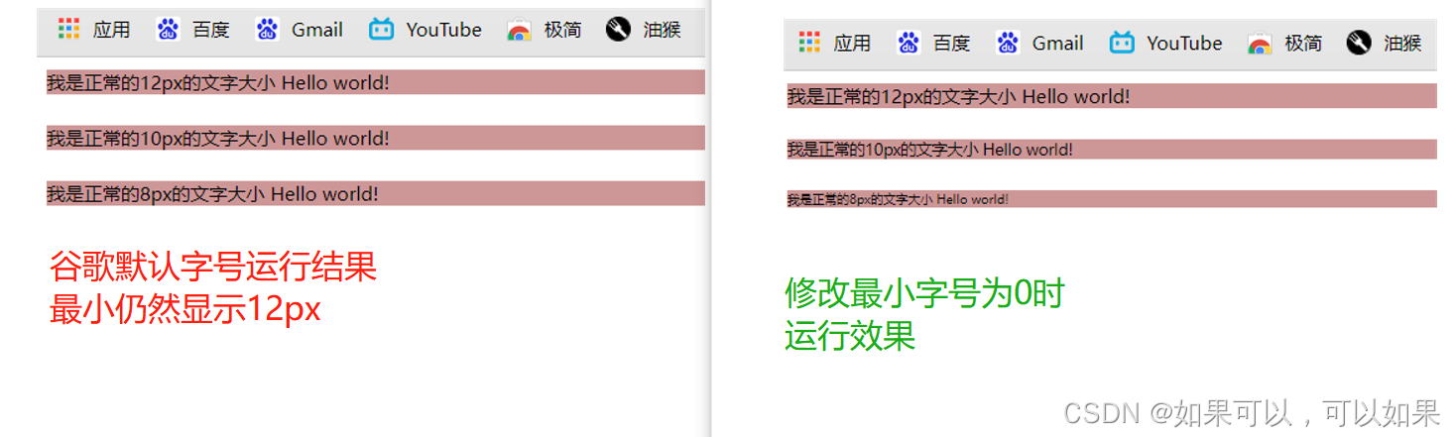Viewport: 1455px width, 437px height.
Task: Open the 百度 paw icon in right bookmark bar
Action: 909,43
